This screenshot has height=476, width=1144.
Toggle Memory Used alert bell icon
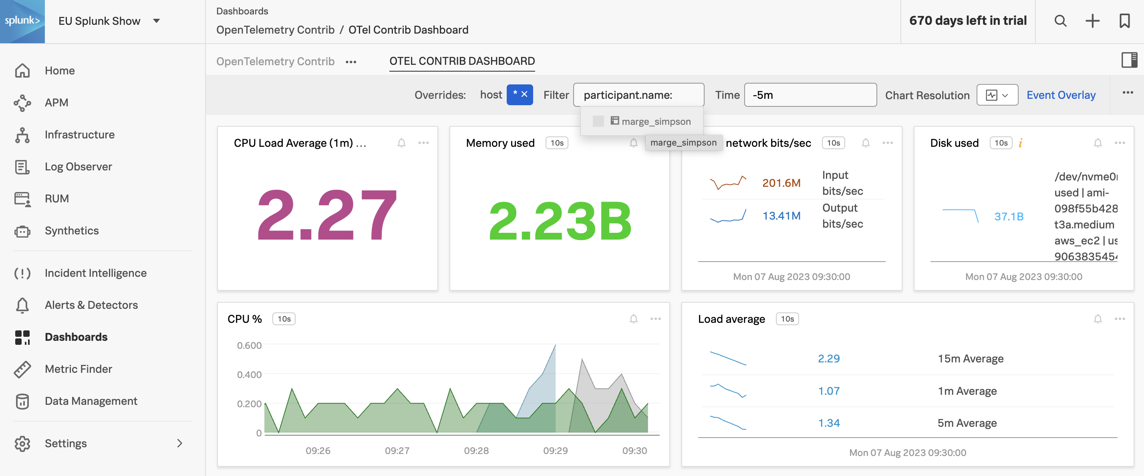[x=633, y=143]
